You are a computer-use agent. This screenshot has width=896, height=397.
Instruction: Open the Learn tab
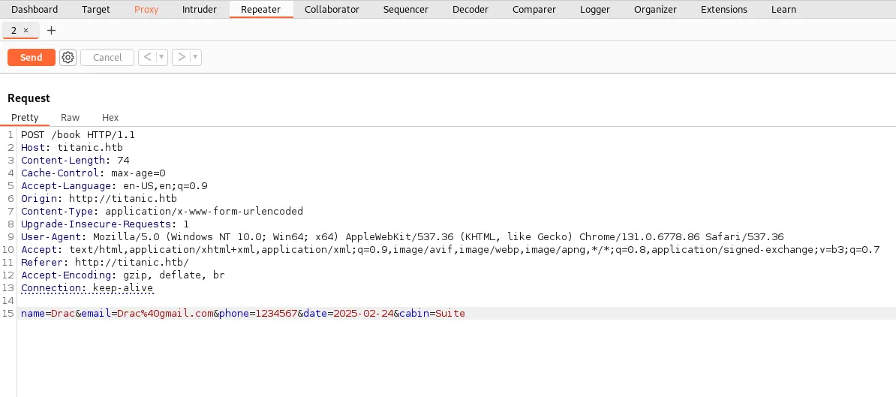(783, 9)
